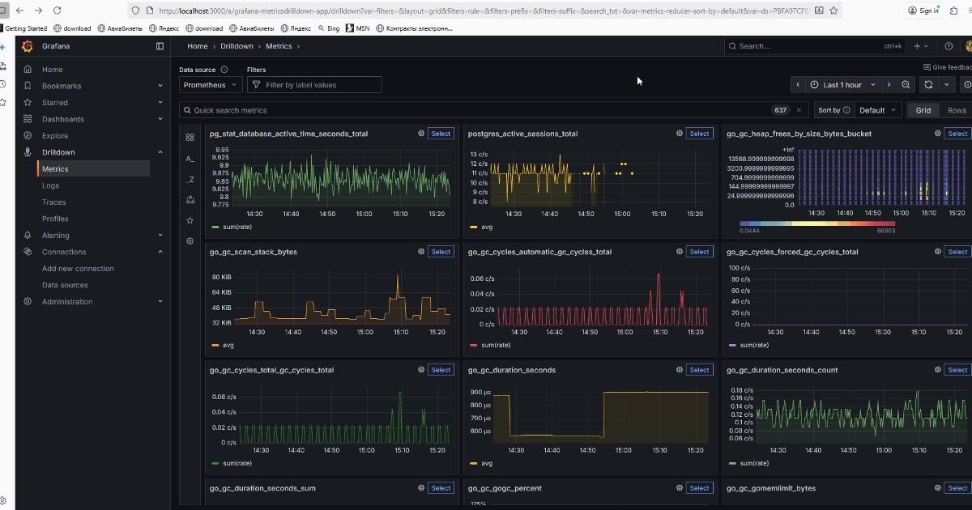
Task: Open Traces under Drilldown
Action: (54, 202)
